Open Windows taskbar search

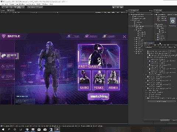coord(9,129)
